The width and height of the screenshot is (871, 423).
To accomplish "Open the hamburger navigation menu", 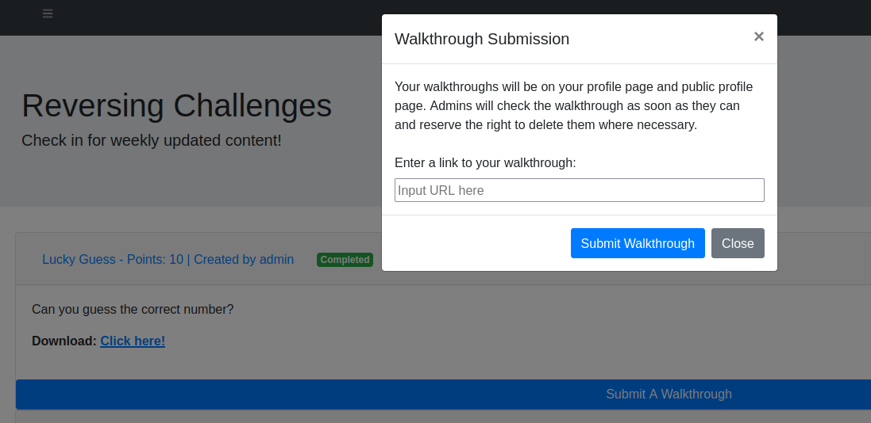I will point(48,13).
